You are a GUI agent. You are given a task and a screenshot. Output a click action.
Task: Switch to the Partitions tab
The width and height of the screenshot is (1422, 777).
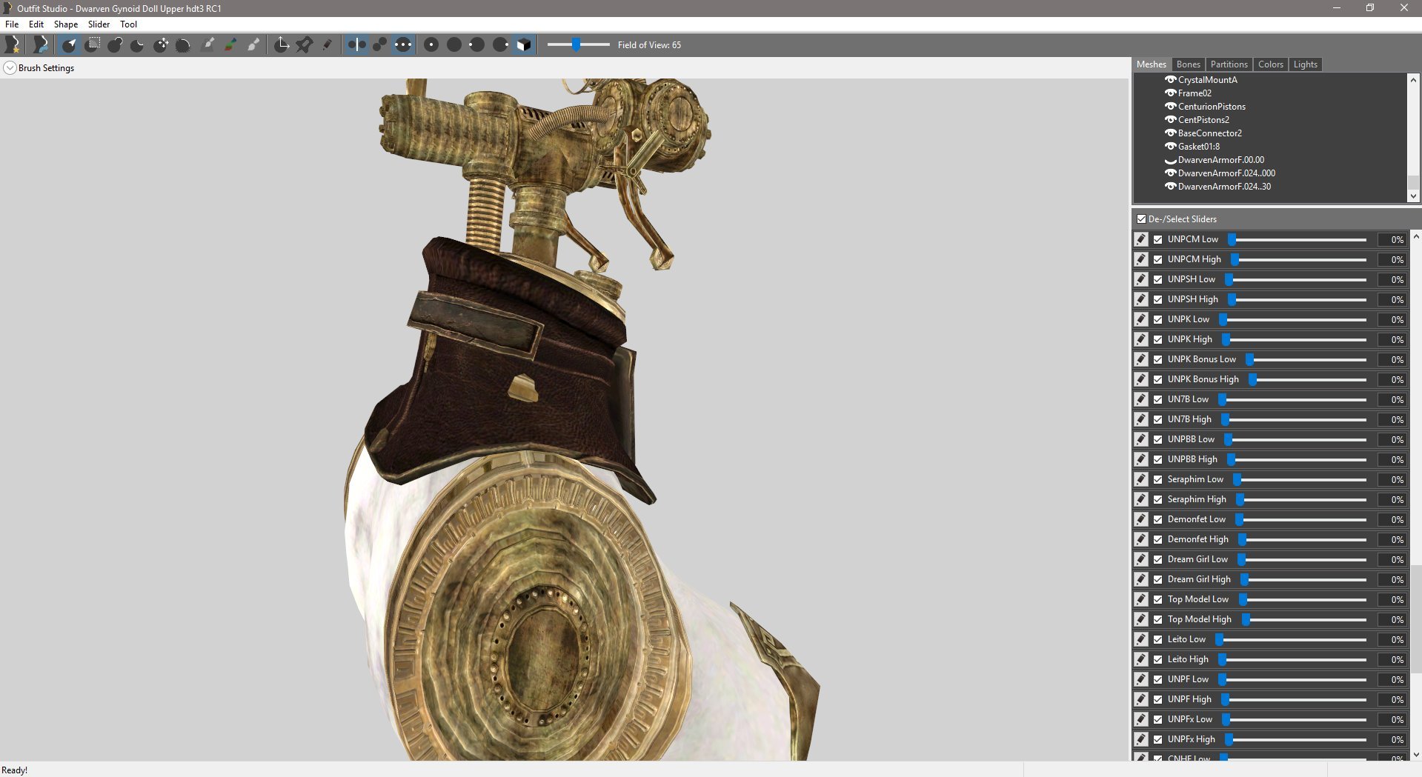1229,64
